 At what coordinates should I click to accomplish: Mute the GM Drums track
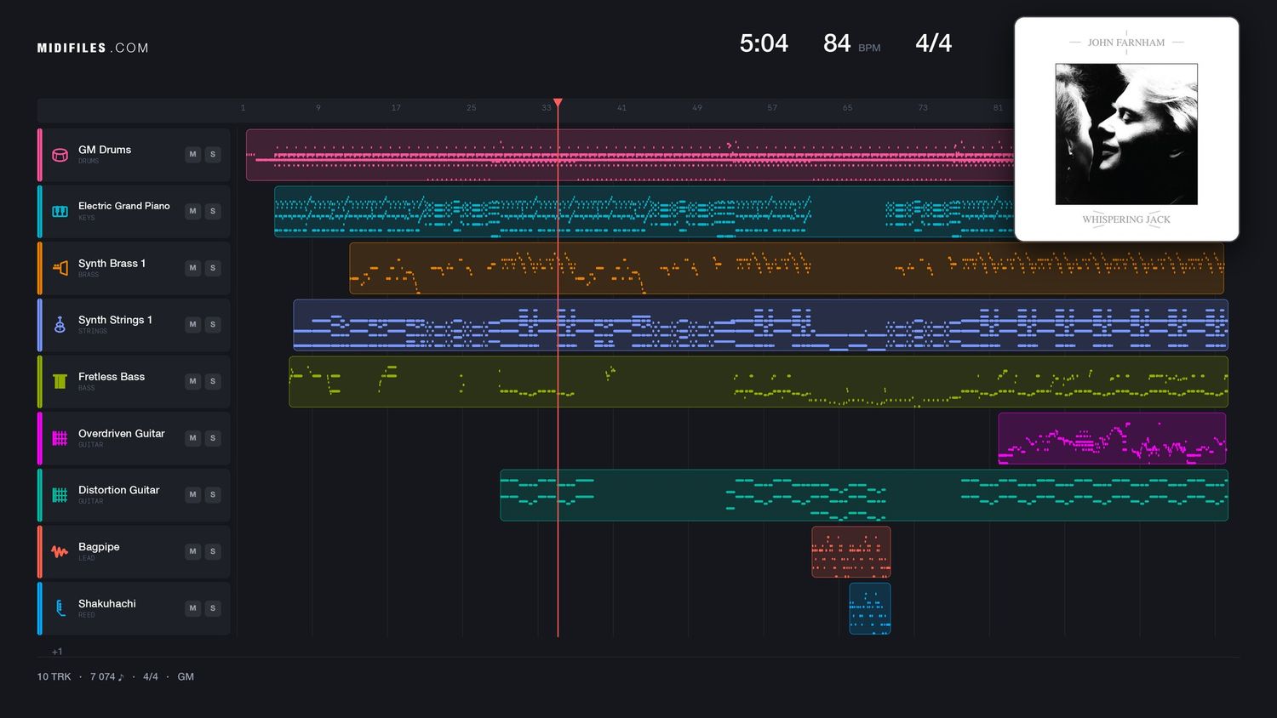point(193,155)
